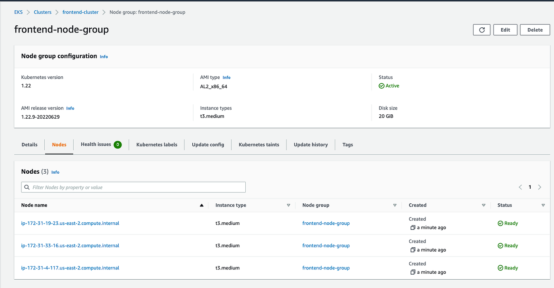Click the Edit button
554x288 pixels.
(505, 30)
